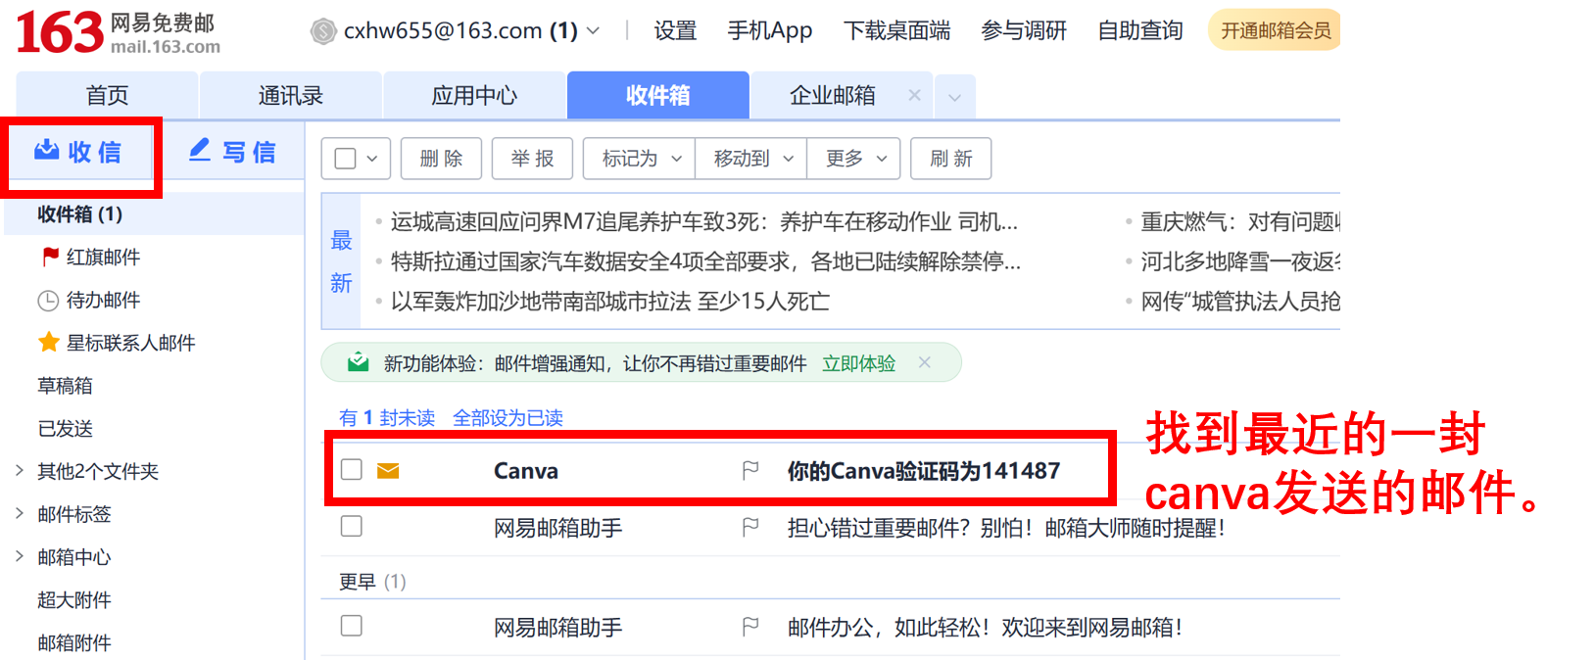Open 邮箱附件 in sidebar

[74, 642]
